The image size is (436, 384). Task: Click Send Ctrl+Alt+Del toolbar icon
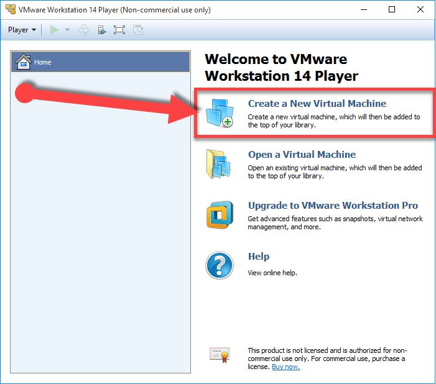tap(84, 30)
